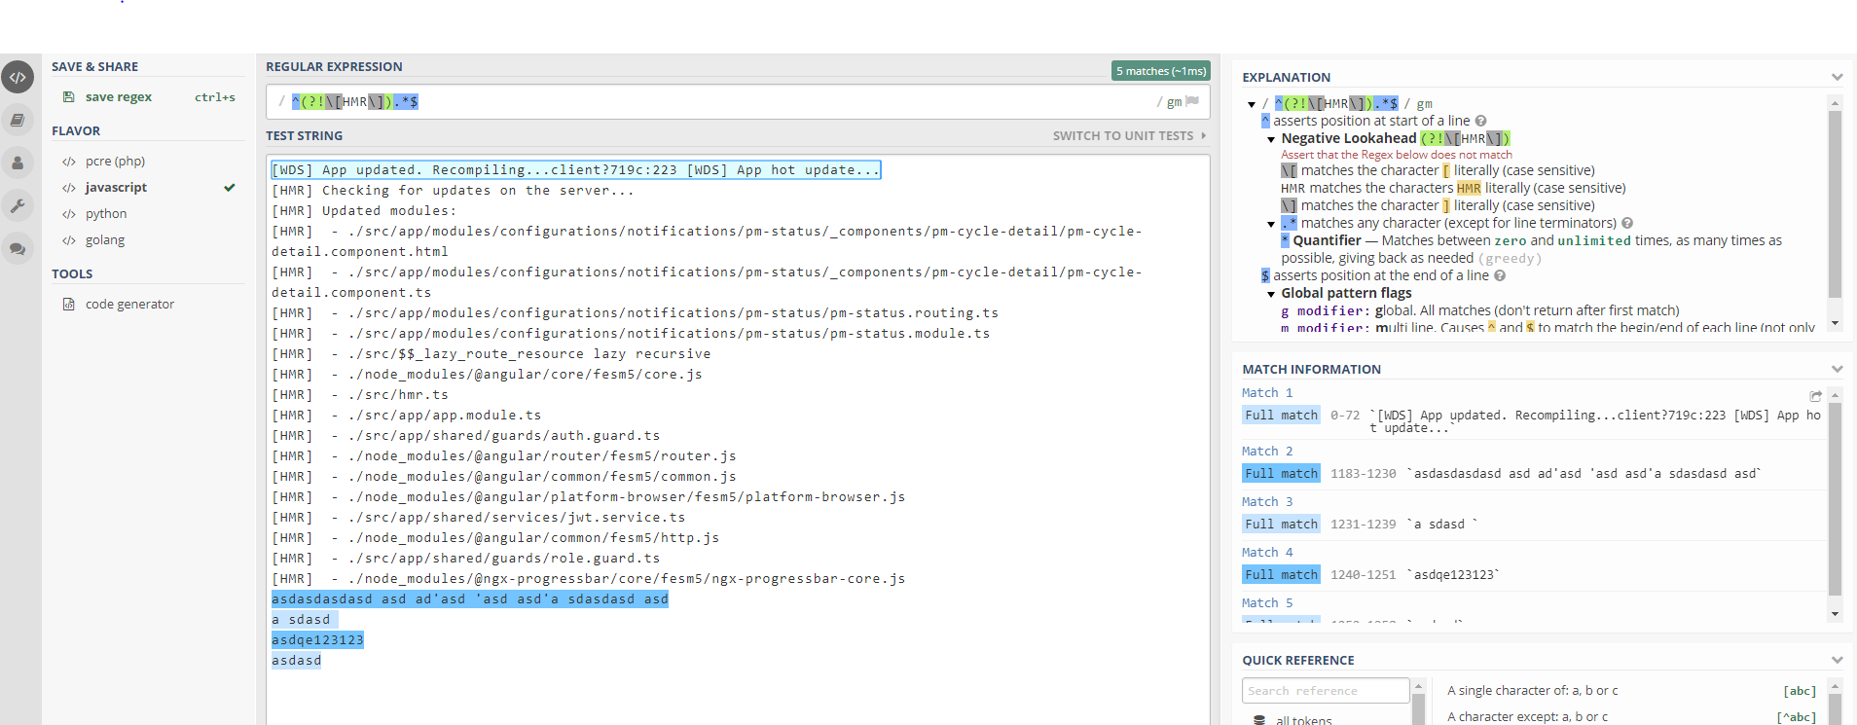Click the code icon beside pcre (php)
Viewport: 1857px width, 725px height.
69,162
